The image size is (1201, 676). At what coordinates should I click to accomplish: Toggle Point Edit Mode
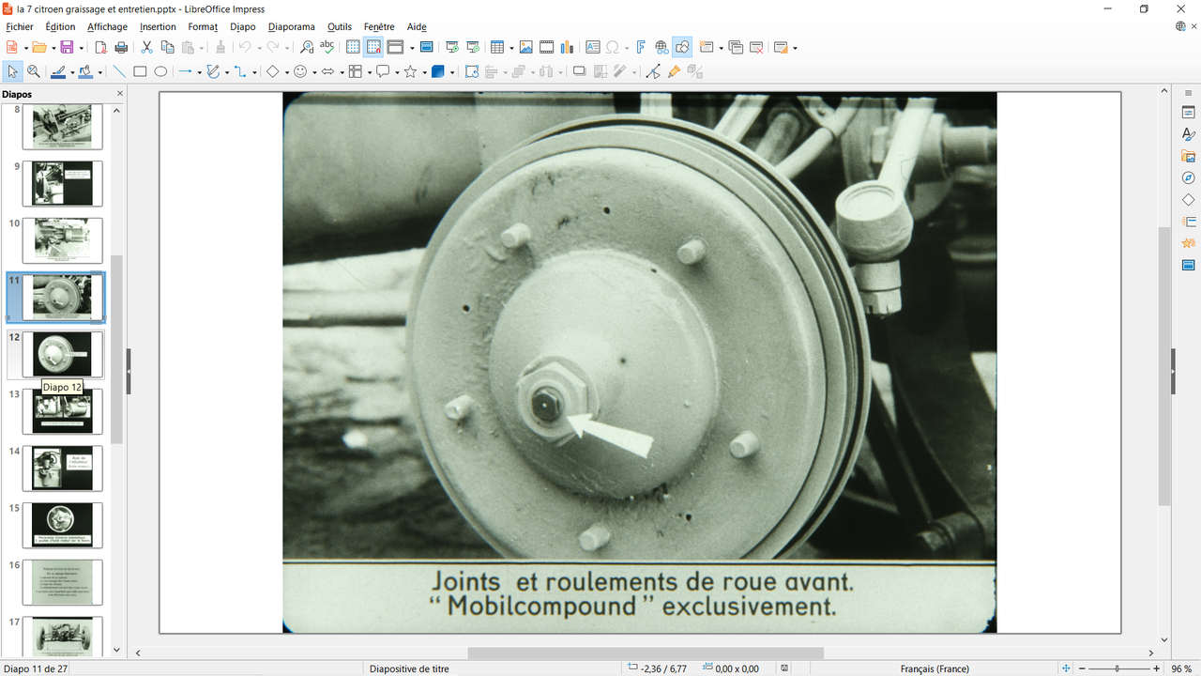[x=653, y=71]
